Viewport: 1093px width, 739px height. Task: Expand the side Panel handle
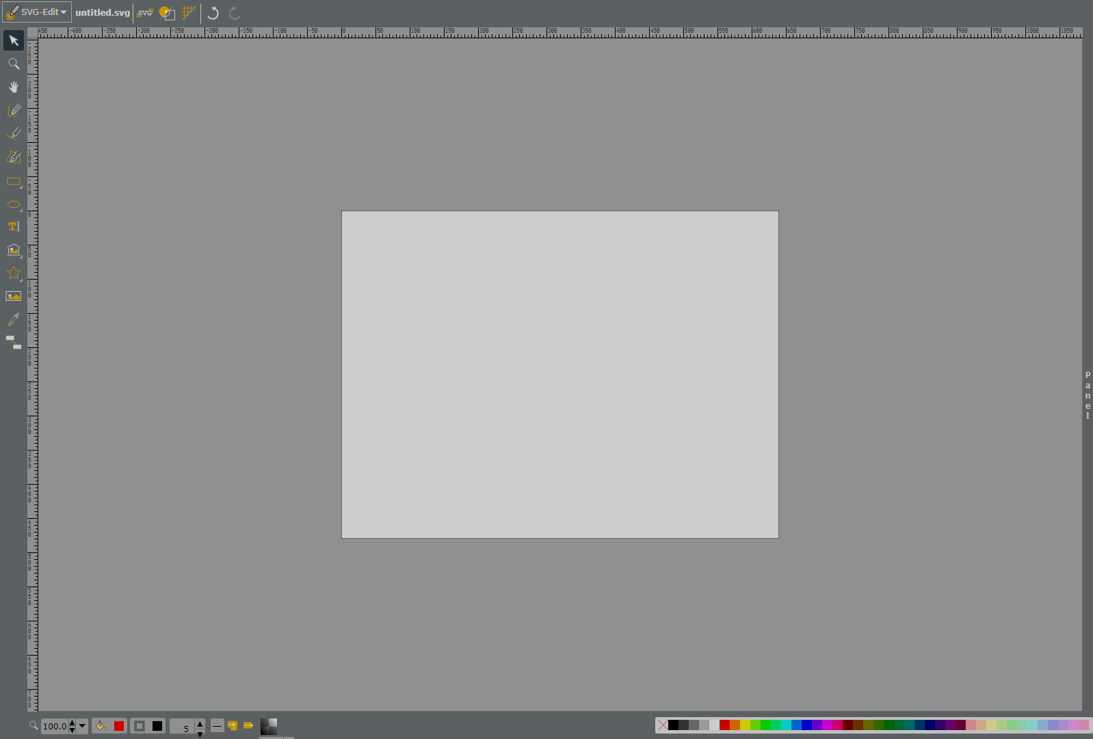(x=1088, y=395)
